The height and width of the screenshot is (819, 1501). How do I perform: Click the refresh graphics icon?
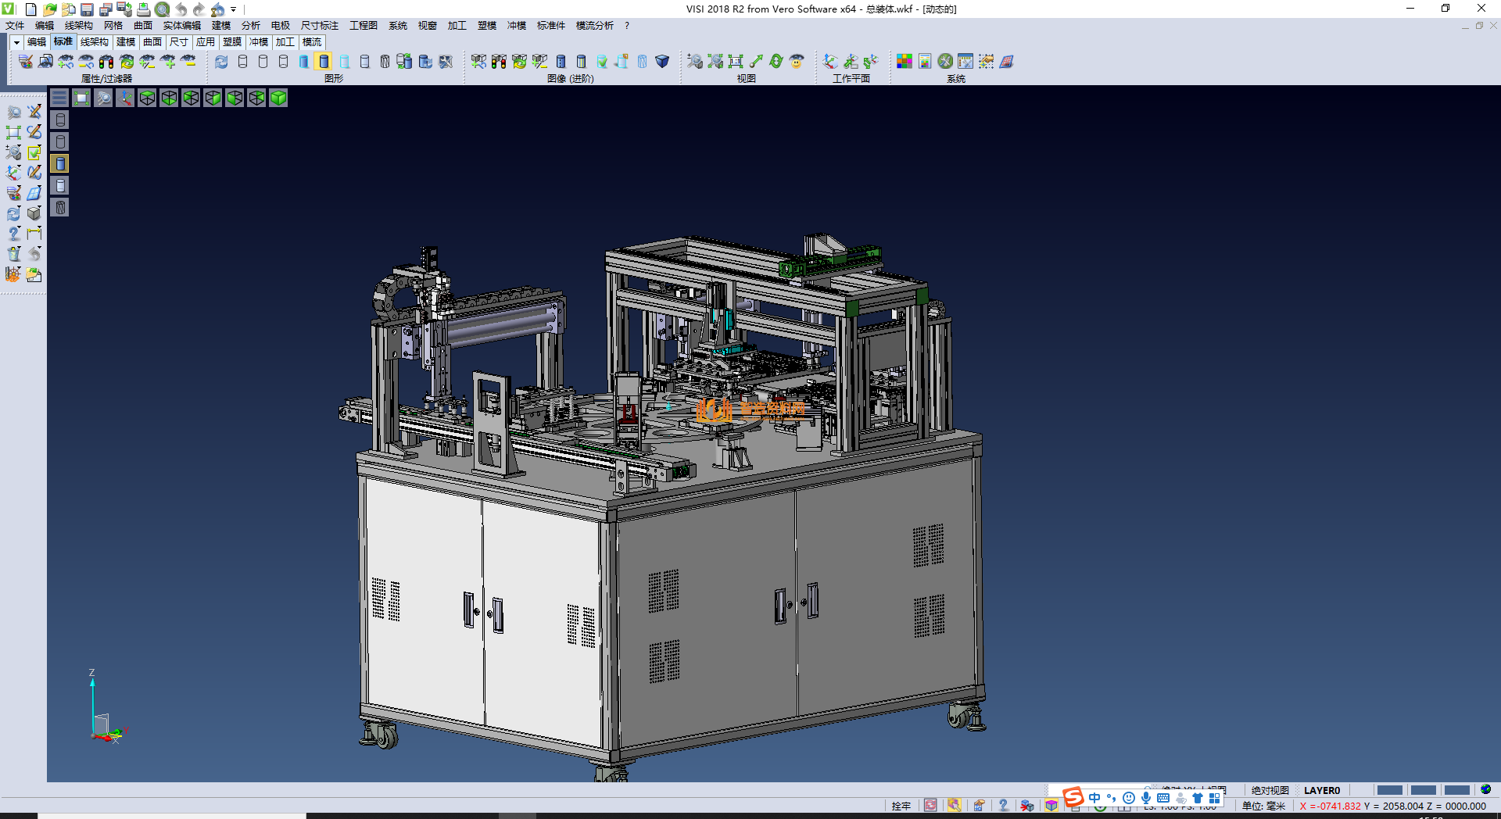pyautogui.click(x=221, y=61)
